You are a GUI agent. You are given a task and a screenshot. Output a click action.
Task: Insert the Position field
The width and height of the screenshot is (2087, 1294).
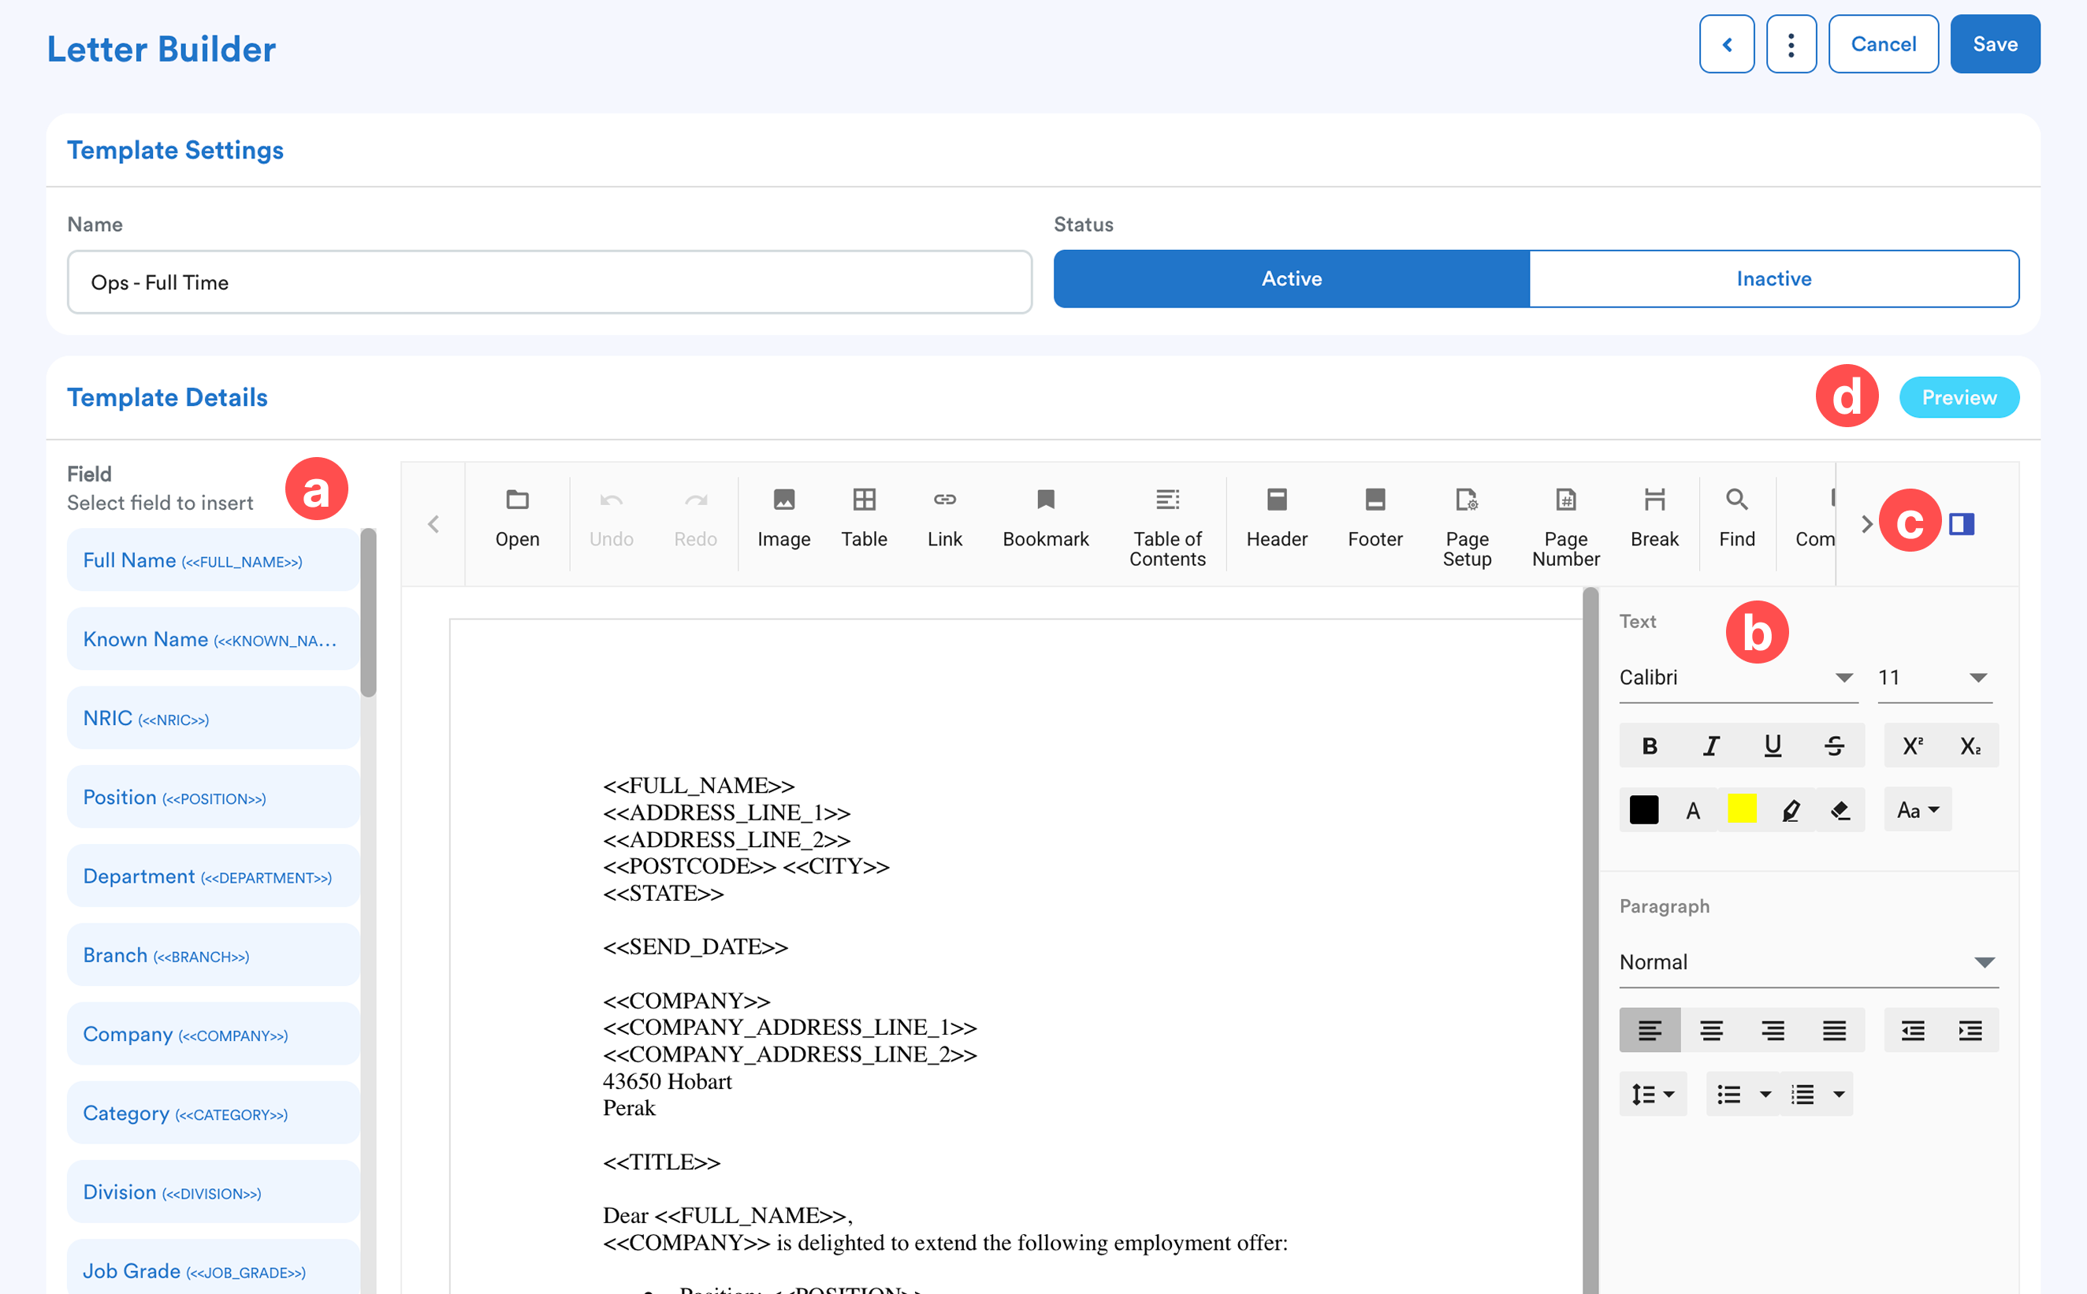(213, 798)
